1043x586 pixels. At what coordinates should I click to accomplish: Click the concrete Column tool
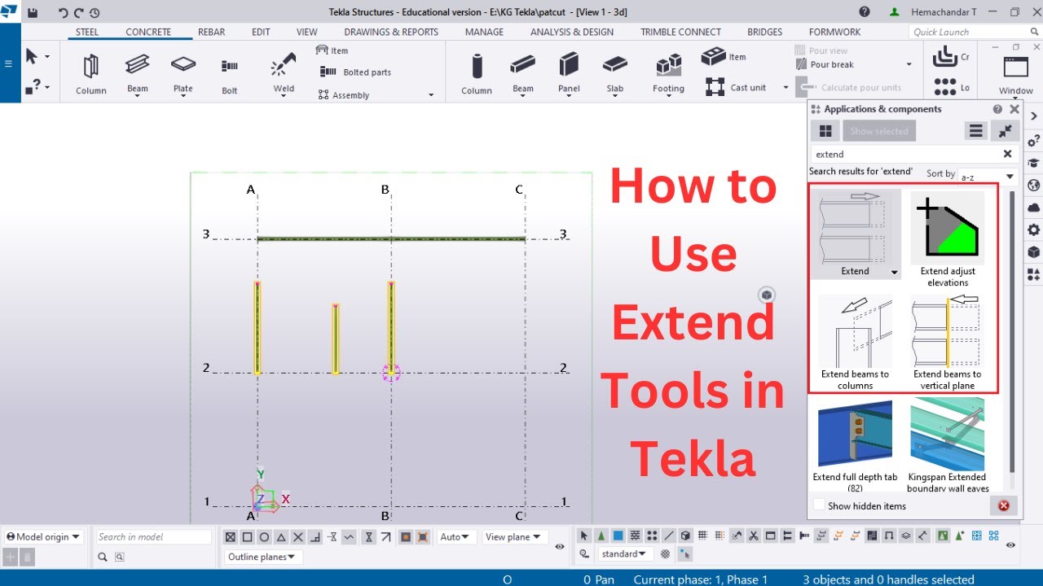pos(477,73)
